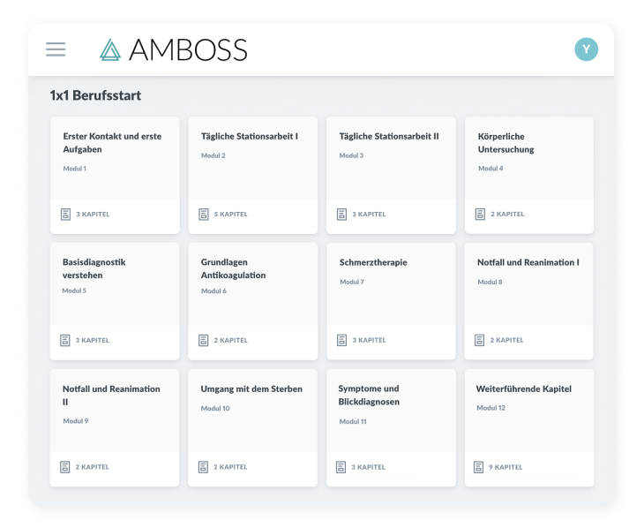Click 2 KAPITEL on Modul 9 card
The width and height of the screenshot is (644, 528).
93,467
